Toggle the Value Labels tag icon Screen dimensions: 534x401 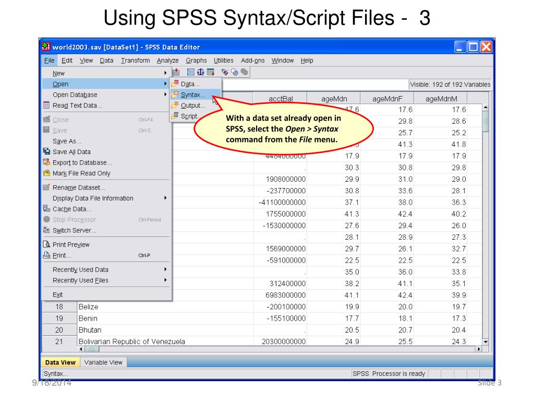[x=224, y=72]
